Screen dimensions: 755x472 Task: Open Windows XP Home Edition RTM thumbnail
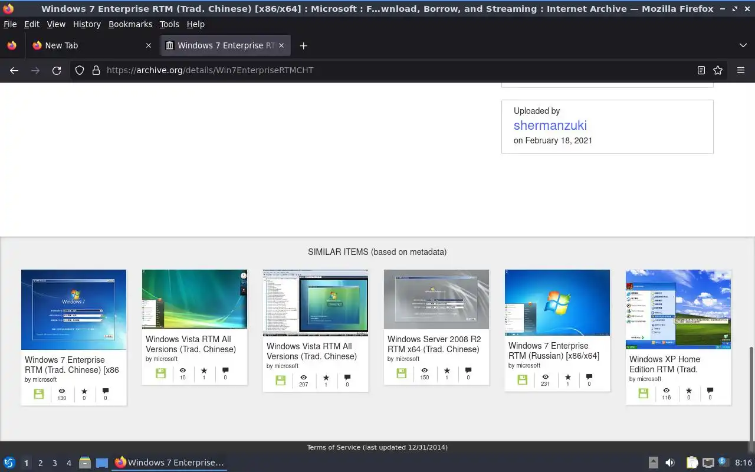678,309
